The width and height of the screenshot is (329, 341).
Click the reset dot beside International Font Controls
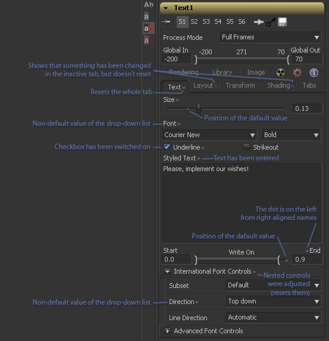pos(254,272)
